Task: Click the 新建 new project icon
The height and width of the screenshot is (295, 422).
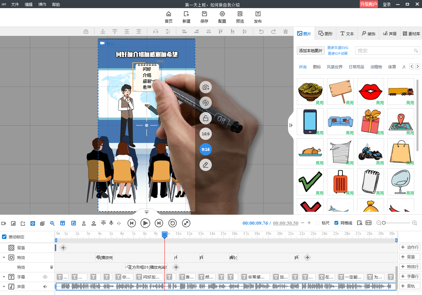Action: tap(186, 17)
